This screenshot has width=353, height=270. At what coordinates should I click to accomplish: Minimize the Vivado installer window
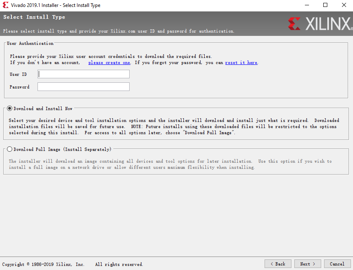(307, 5)
